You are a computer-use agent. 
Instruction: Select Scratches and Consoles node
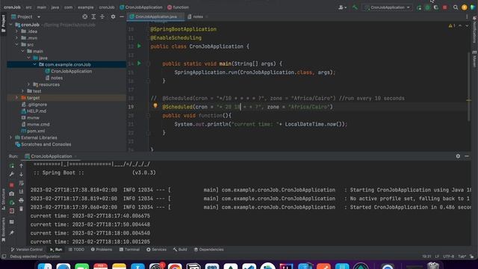click(x=46, y=144)
